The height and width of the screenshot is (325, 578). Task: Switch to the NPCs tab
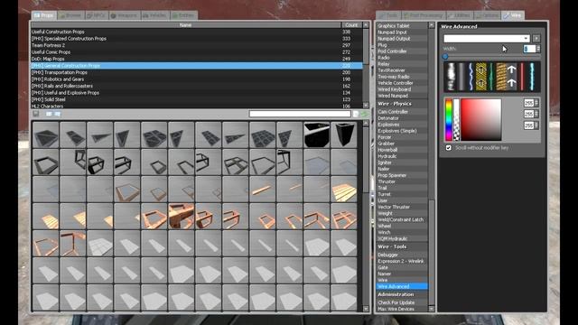pyautogui.click(x=97, y=15)
